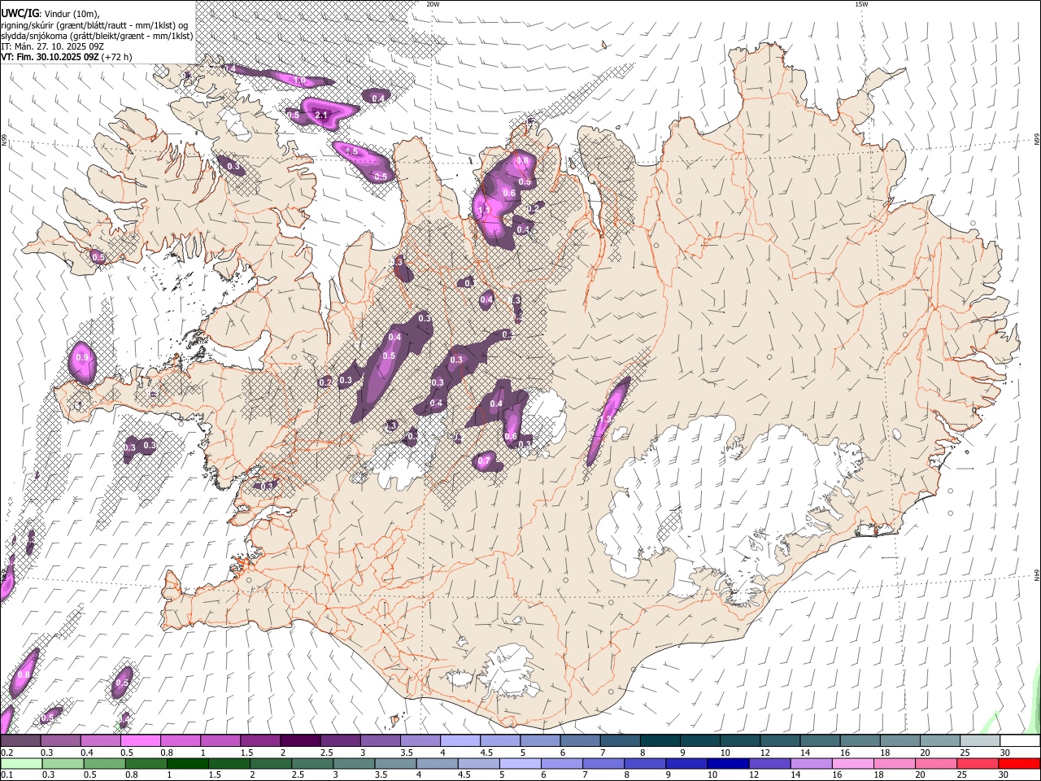Pick the bright red 30 swatch, lower legend row

click(x=1018, y=764)
